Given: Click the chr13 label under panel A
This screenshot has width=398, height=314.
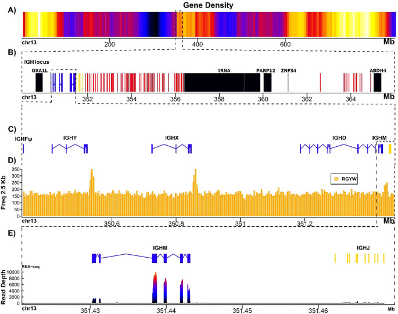Looking at the screenshot, I should point(29,42).
